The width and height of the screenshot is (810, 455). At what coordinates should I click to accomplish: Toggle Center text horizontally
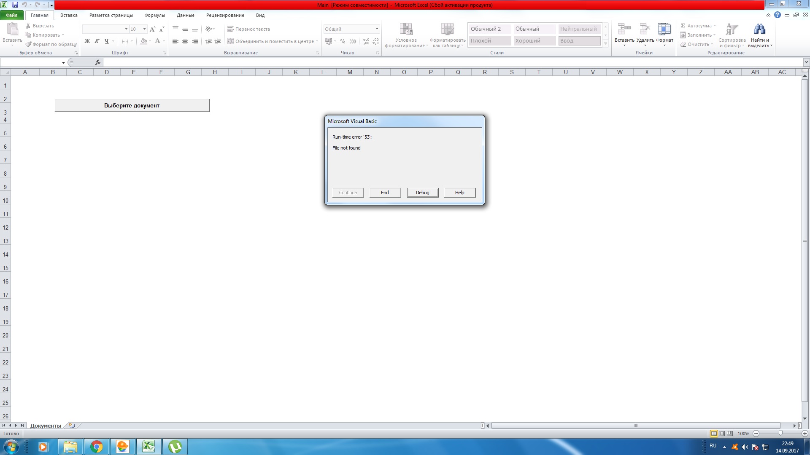[185, 41]
